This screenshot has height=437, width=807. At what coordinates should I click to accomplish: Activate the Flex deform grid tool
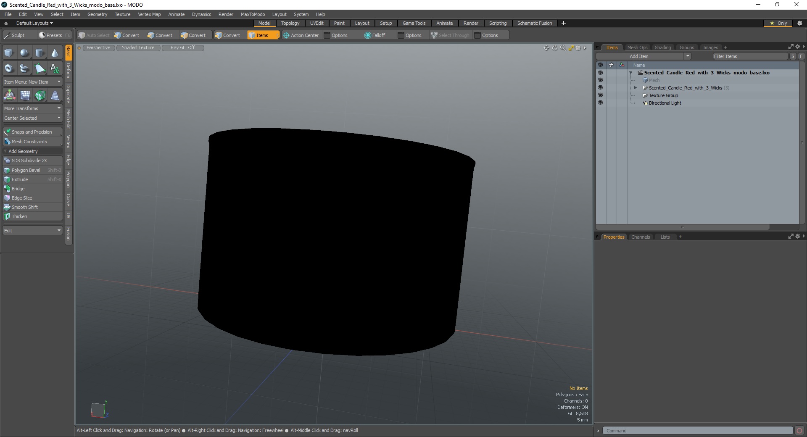click(25, 96)
